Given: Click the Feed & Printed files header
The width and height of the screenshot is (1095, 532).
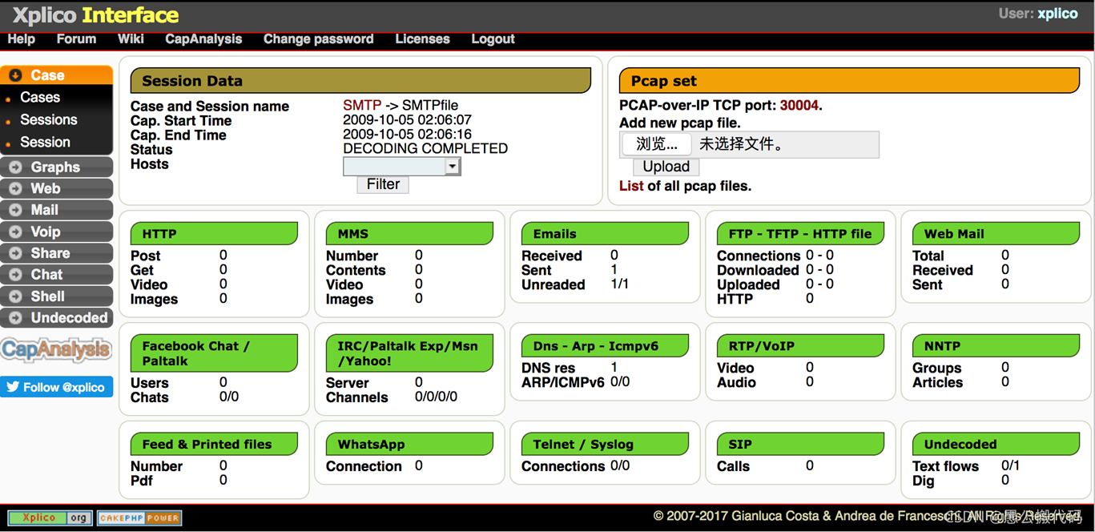Looking at the screenshot, I should [214, 444].
